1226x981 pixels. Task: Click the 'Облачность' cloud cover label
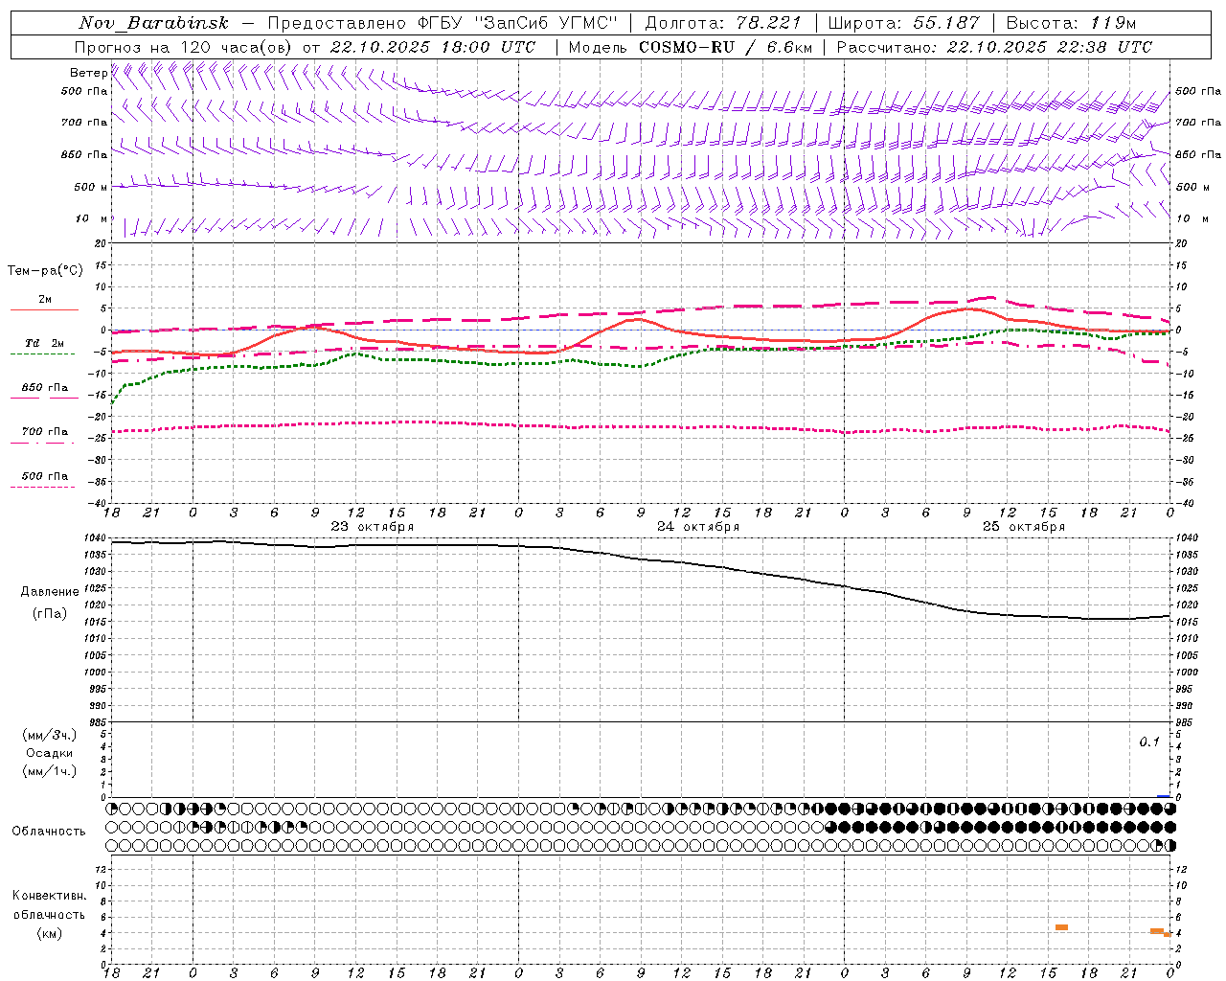point(49,832)
